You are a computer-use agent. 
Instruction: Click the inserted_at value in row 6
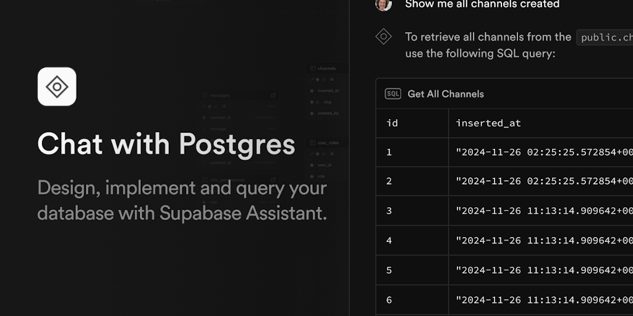[x=544, y=300]
